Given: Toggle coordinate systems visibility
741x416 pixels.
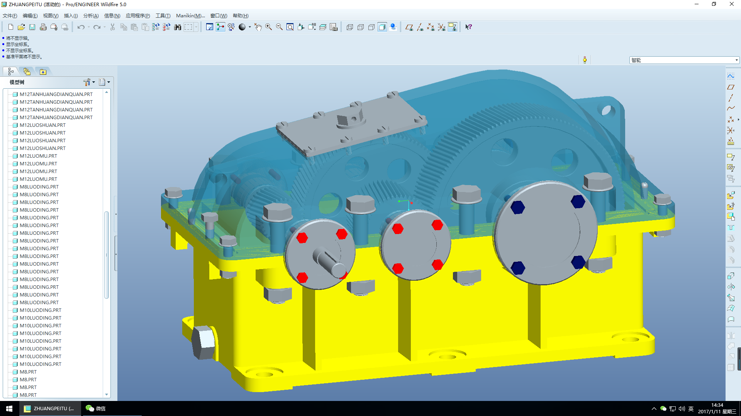Looking at the screenshot, I should 442,27.
